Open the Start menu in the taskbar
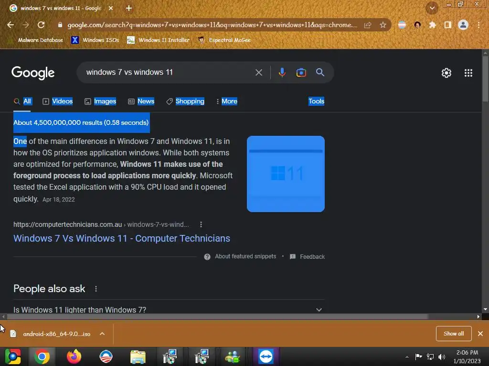This screenshot has height=366, width=489. coord(12,356)
